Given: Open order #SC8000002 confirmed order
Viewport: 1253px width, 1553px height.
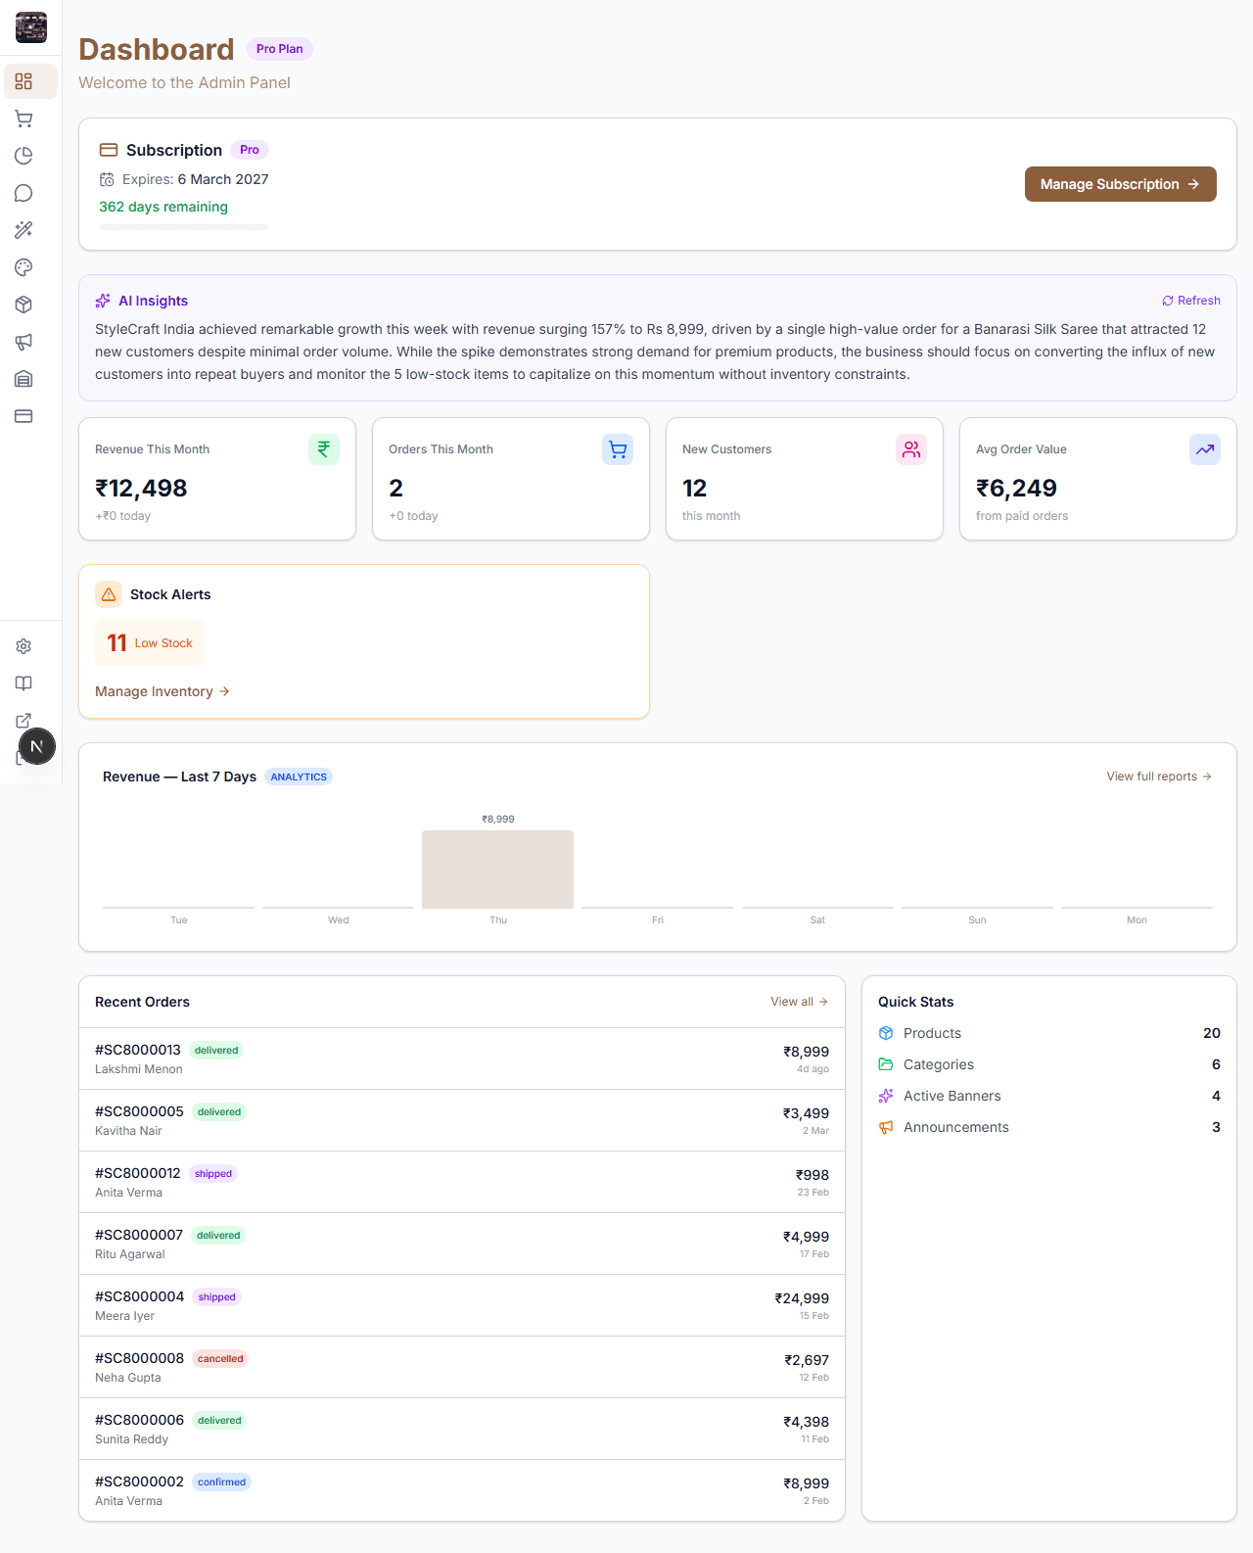Looking at the screenshot, I should click(x=462, y=1490).
